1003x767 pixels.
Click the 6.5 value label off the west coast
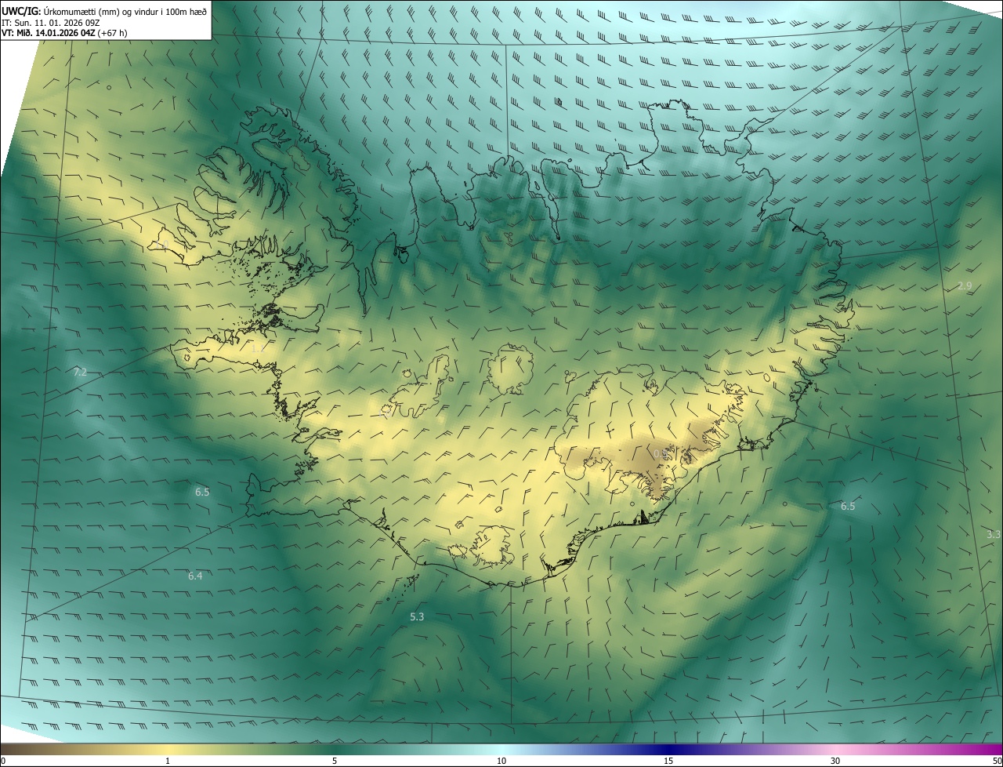pyautogui.click(x=202, y=493)
